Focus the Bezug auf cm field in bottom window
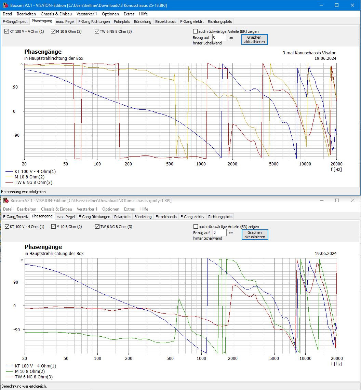361x390 pixels. [x=219, y=233]
